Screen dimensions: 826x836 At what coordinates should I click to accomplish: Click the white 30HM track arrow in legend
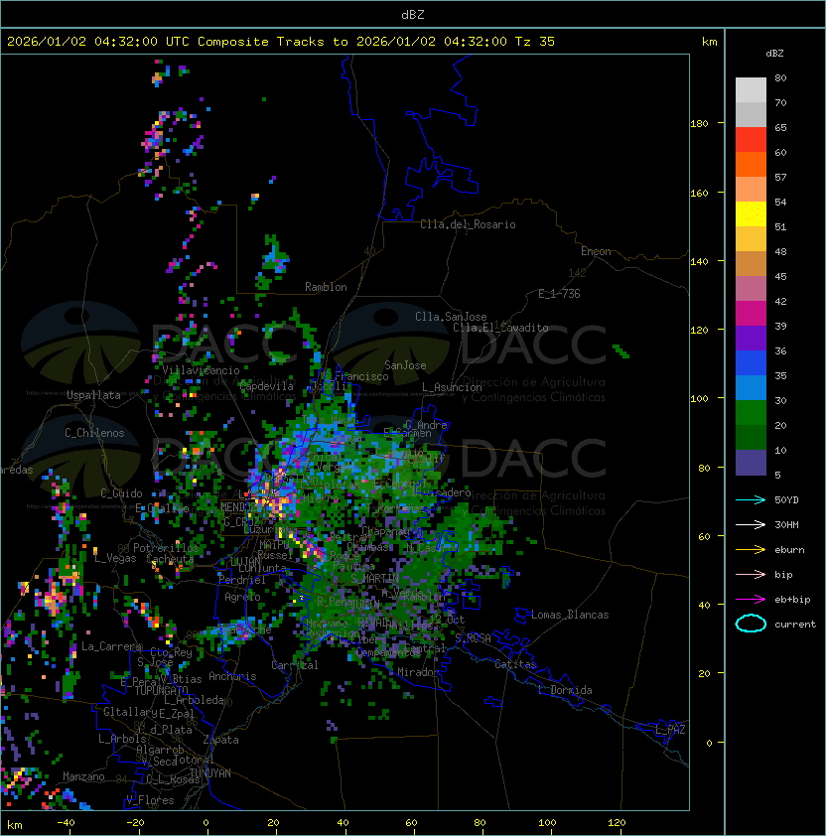[x=751, y=524]
